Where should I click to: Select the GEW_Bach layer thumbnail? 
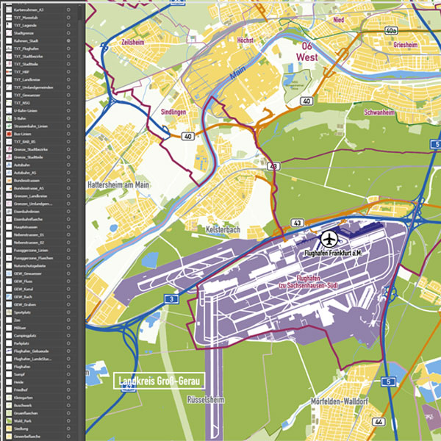tap(9, 297)
